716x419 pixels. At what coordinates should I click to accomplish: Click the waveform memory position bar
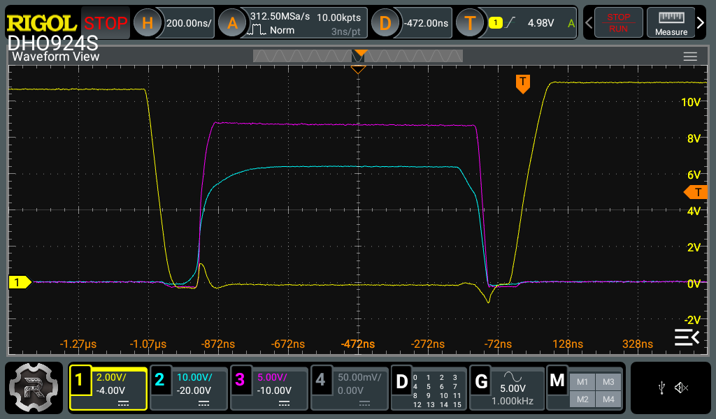pyautogui.click(x=358, y=56)
